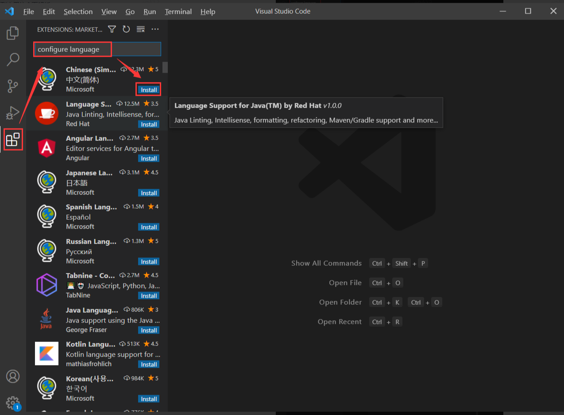Install the Spanish Language Pack

pos(149,227)
